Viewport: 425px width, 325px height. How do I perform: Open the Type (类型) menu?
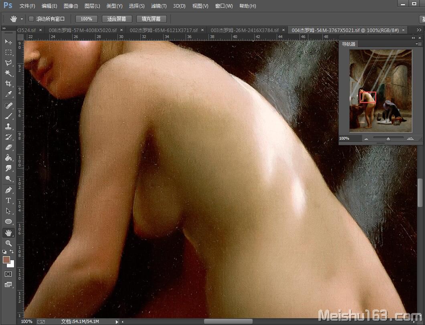(x=114, y=6)
